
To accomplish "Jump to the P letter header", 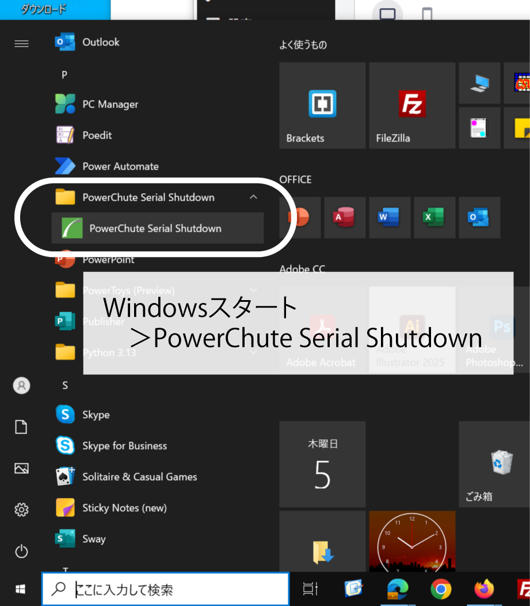I will 64,75.
